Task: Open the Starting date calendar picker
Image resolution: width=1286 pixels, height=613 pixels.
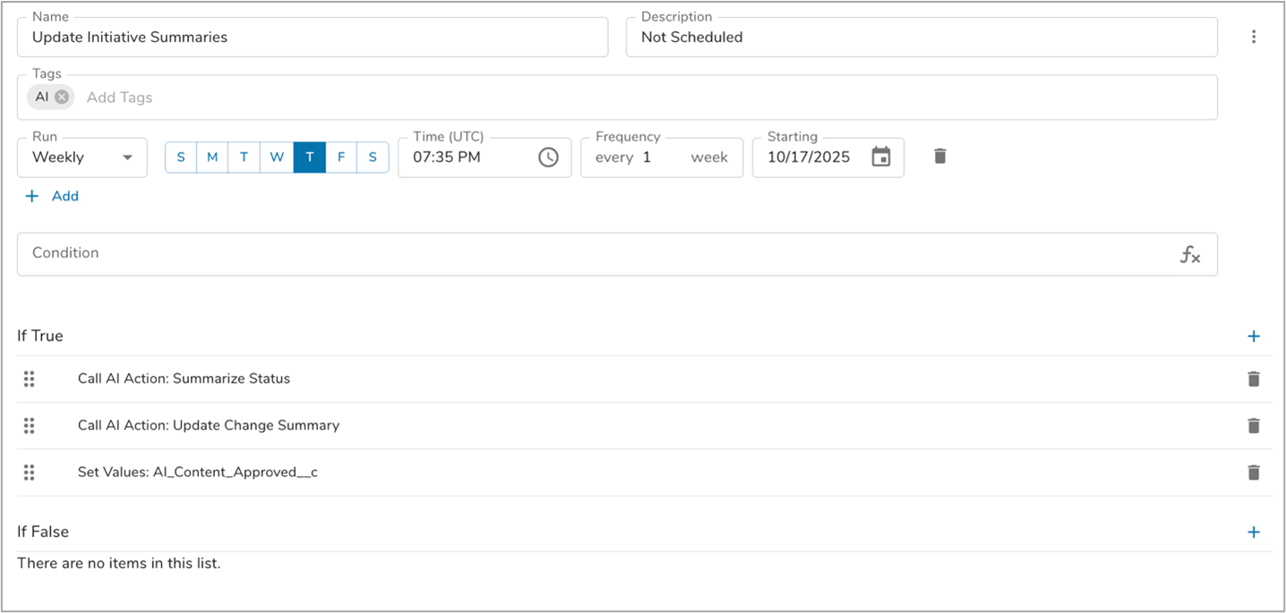Action: [x=881, y=158]
